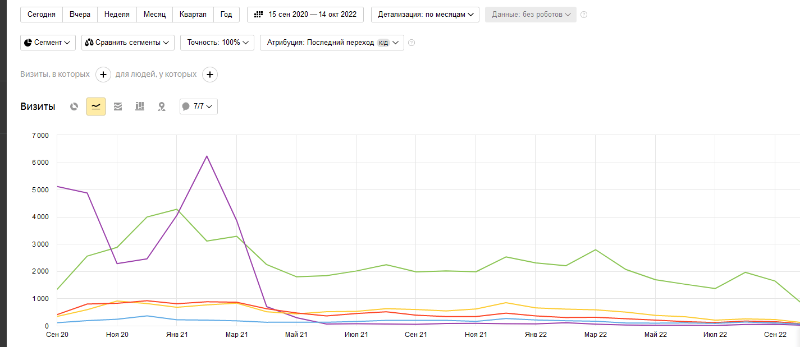Click help icon next to Атрибуция
This screenshot has width=800, height=347.
[412, 43]
